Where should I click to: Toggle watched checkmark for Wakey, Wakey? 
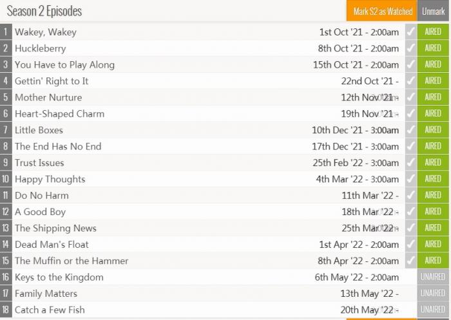(x=410, y=32)
